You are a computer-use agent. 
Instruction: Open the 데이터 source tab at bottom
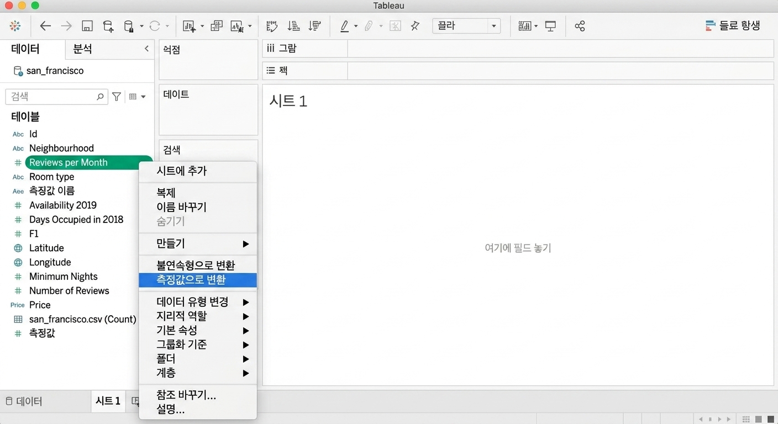tap(24, 401)
